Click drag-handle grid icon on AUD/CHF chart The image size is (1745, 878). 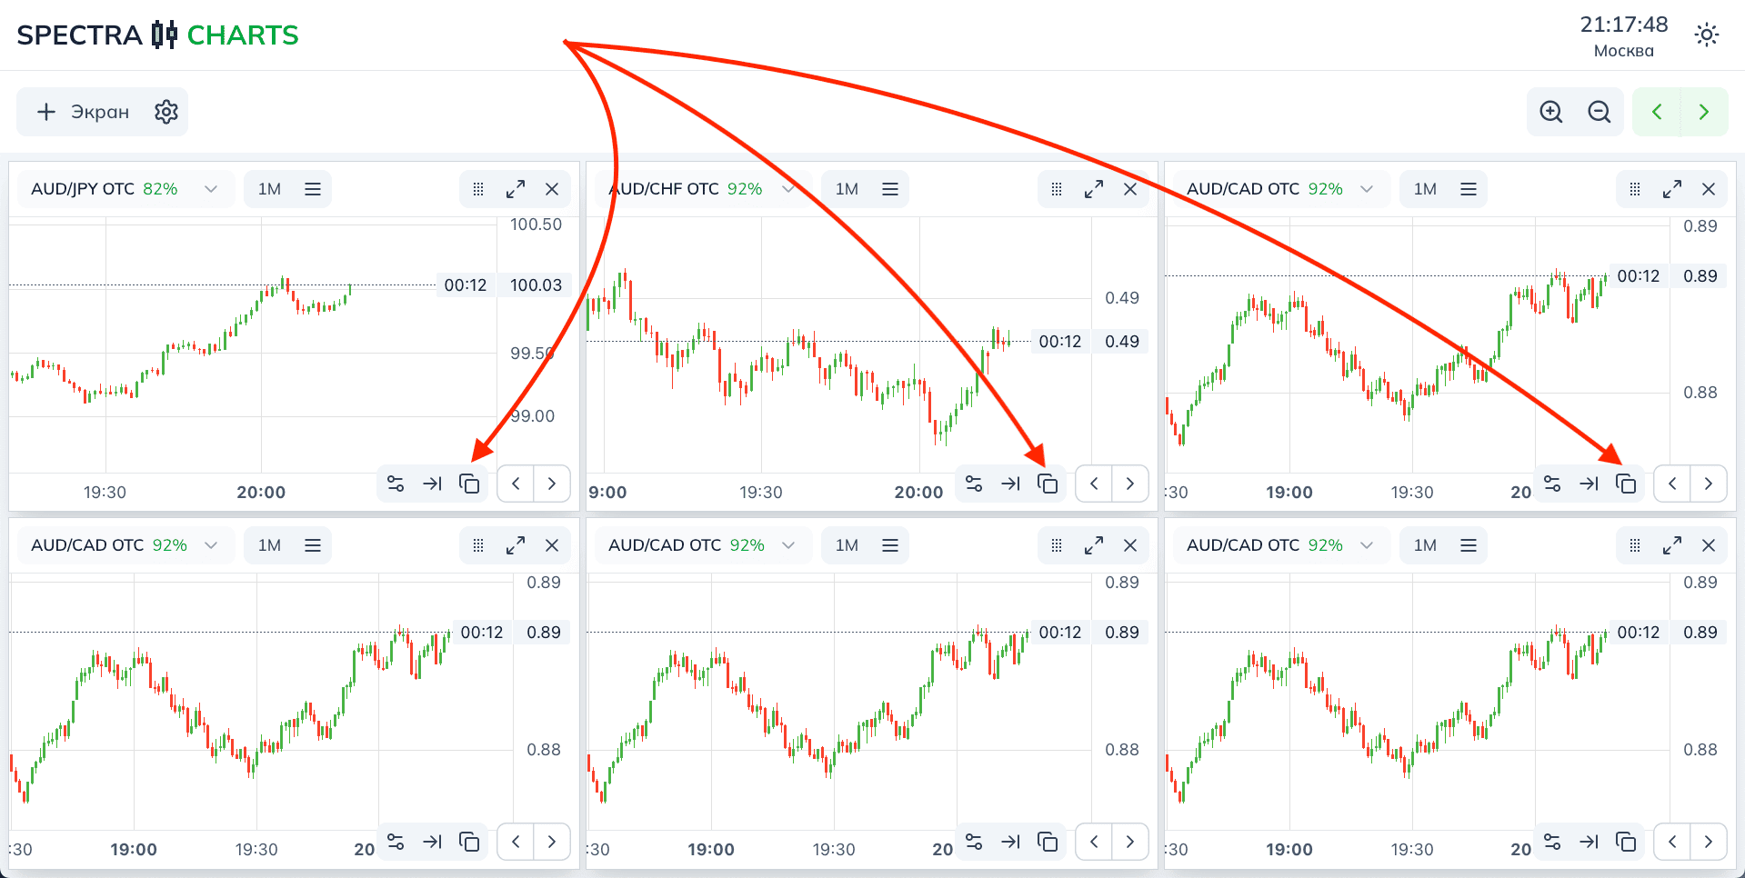(x=1057, y=189)
